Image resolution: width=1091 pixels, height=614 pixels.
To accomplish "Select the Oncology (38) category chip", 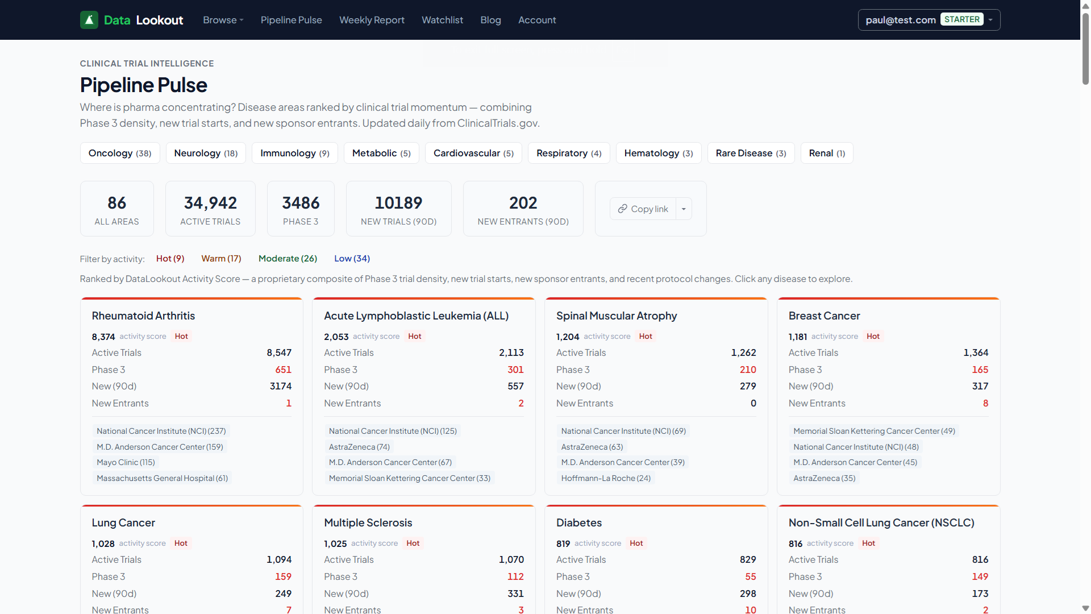I will [120, 153].
